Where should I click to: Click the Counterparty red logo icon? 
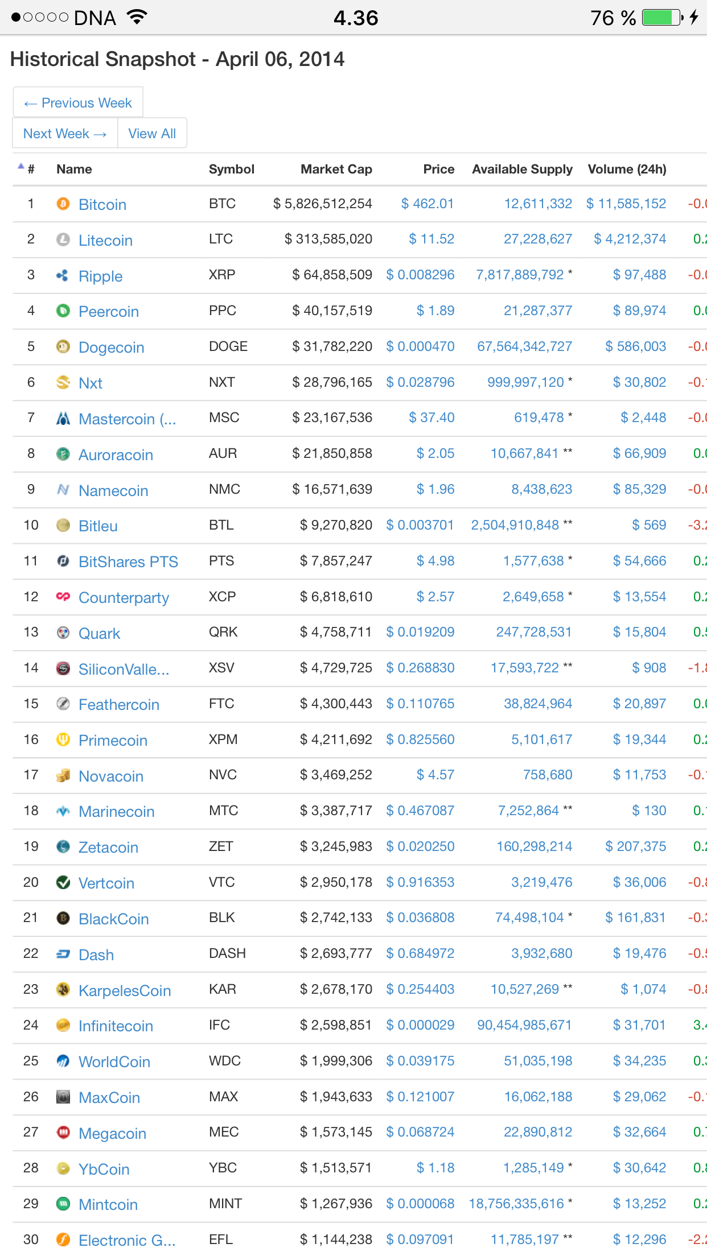[x=63, y=597]
